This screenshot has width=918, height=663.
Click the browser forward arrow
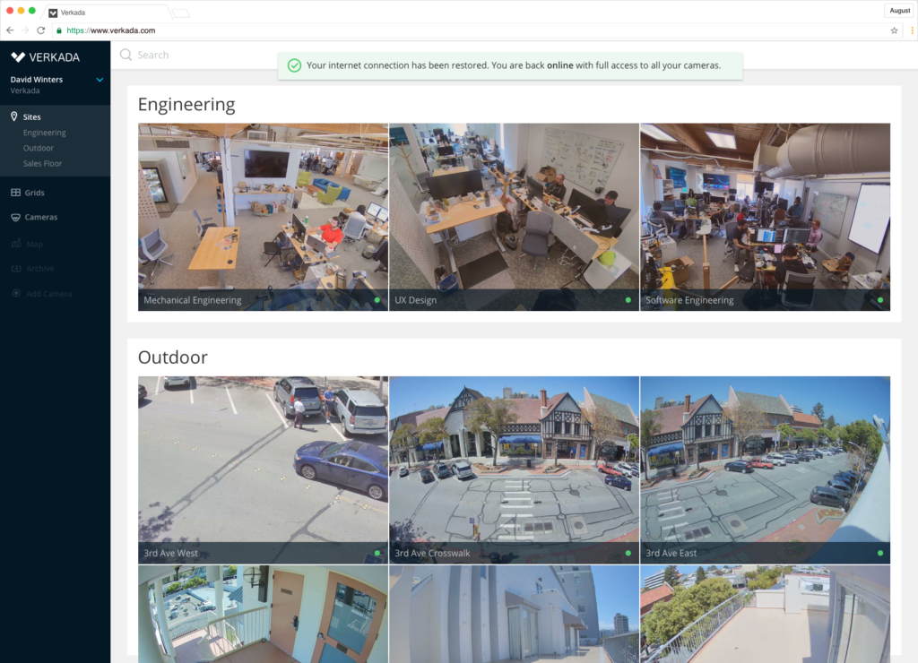pyautogui.click(x=25, y=30)
